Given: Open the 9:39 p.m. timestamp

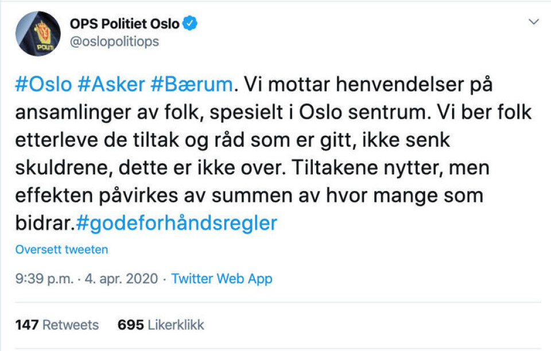Looking at the screenshot, I should 44,279.
